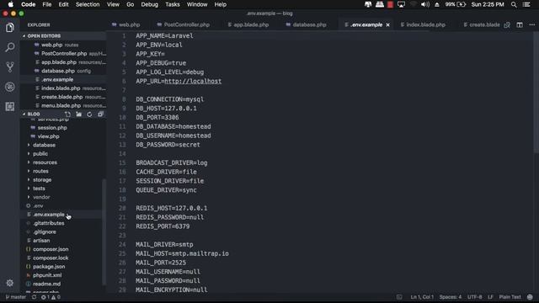Open the Apple menu
Viewport: 539px width, 303px height.
(11, 4)
